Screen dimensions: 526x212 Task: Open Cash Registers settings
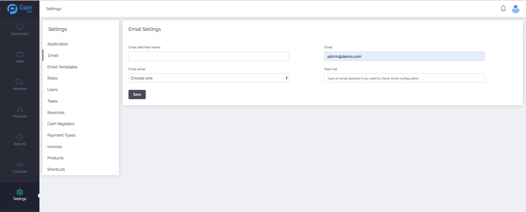pyautogui.click(x=61, y=124)
